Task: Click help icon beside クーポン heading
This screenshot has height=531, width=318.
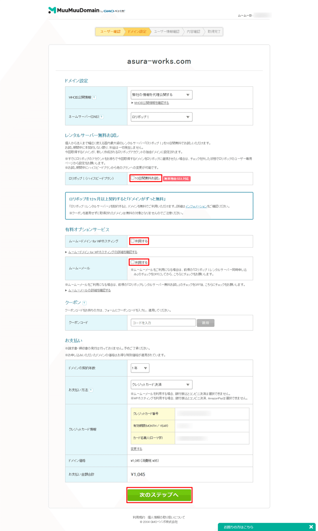Action: click(84, 303)
